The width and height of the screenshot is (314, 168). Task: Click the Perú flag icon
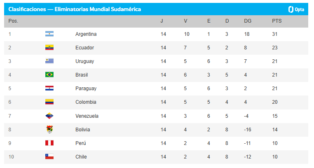point(49,143)
